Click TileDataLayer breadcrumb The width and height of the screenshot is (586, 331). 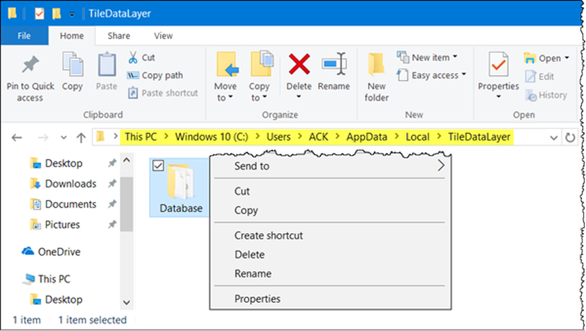tap(479, 137)
